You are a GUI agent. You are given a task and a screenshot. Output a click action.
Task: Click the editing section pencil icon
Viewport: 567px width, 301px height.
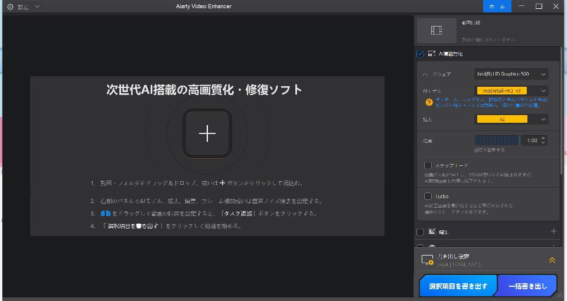[x=432, y=231]
